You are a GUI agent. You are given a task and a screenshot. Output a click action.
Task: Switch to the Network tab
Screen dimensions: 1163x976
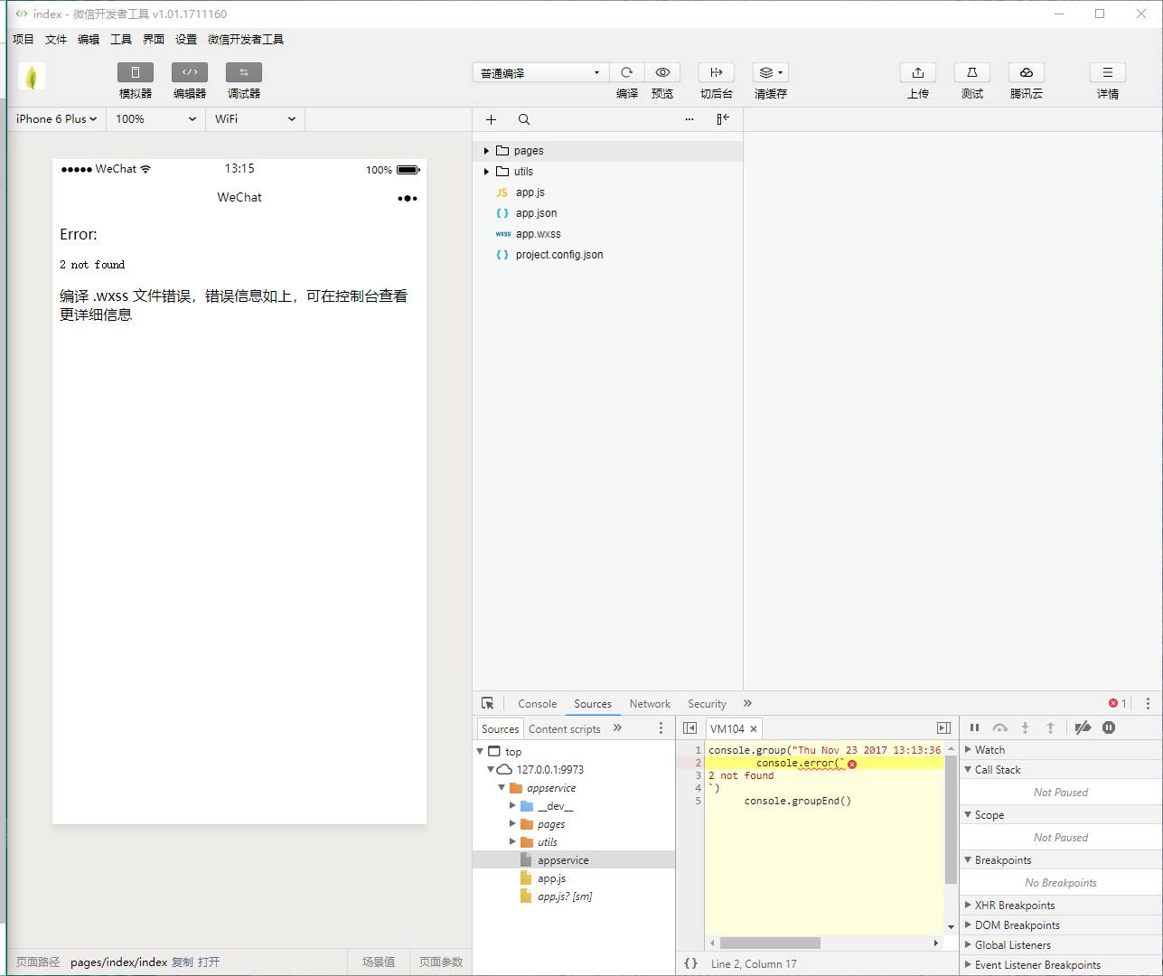point(650,704)
